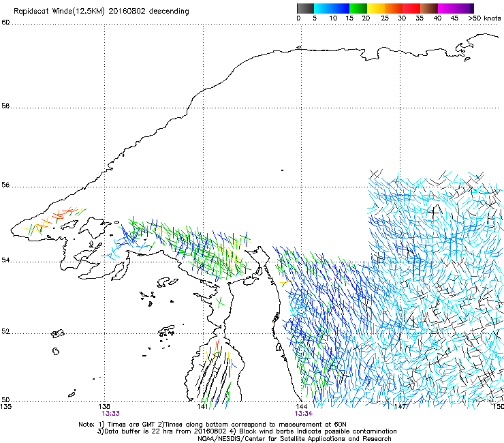Select the gray 0-5 knots legend segment
504x443 pixels.
[305, 8]
